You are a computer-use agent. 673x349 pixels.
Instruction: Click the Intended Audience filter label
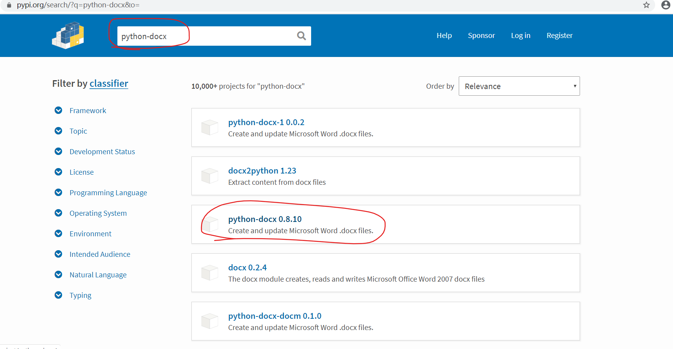click(x=100, y=254)
